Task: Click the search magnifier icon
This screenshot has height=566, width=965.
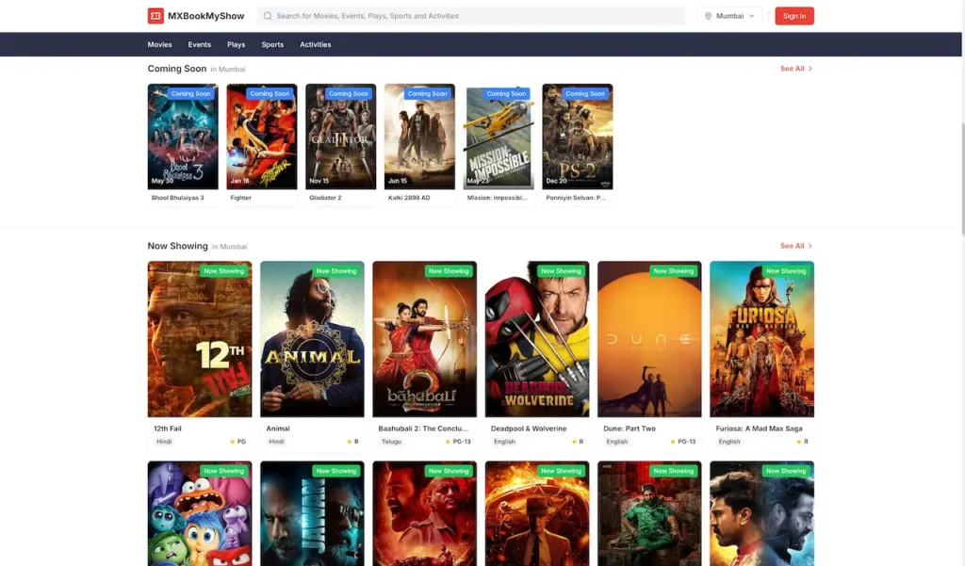Action: pos(268,16)
